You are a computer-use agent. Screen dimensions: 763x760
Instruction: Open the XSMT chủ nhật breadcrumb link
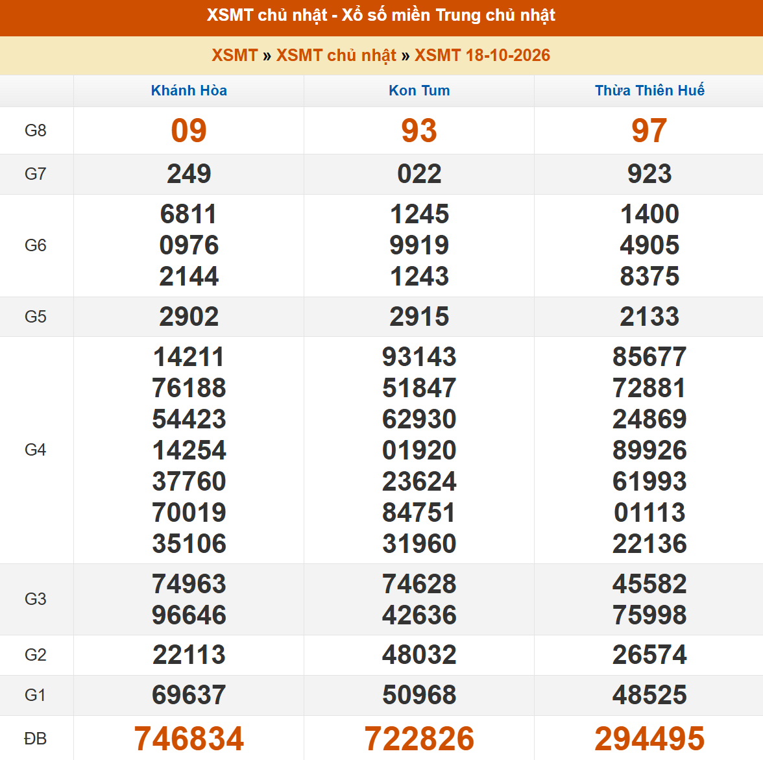[336, 56]
